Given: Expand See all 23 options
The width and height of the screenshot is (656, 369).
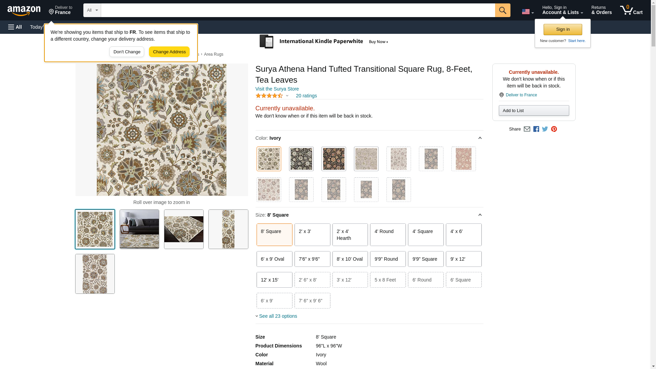Looking at the screenshot, I should (277, 316).
